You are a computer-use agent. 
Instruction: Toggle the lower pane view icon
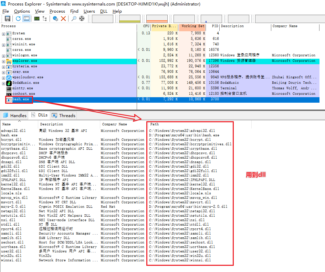pyautogui.click(x=26, y=19)
